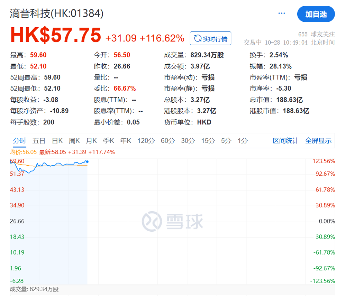This screenshot has width=346, height=296.
Task: Open the 60分 interval chart
Action: [x=167, y=141]
